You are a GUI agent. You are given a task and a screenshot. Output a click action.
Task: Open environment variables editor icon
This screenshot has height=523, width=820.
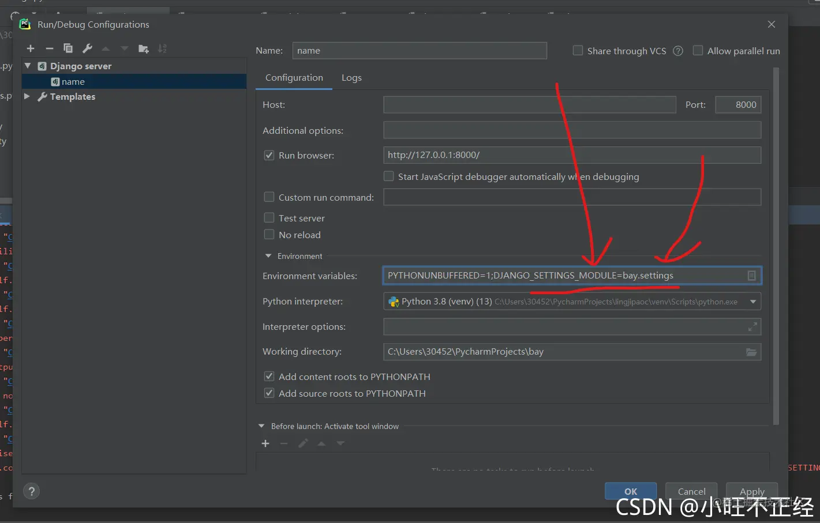(751, 276)
